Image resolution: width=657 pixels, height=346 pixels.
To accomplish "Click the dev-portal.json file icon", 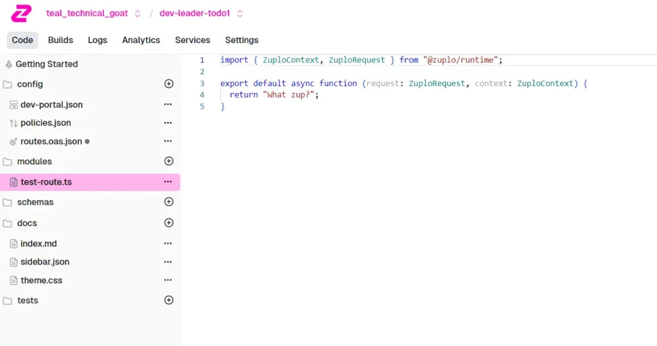I will 13,105.
